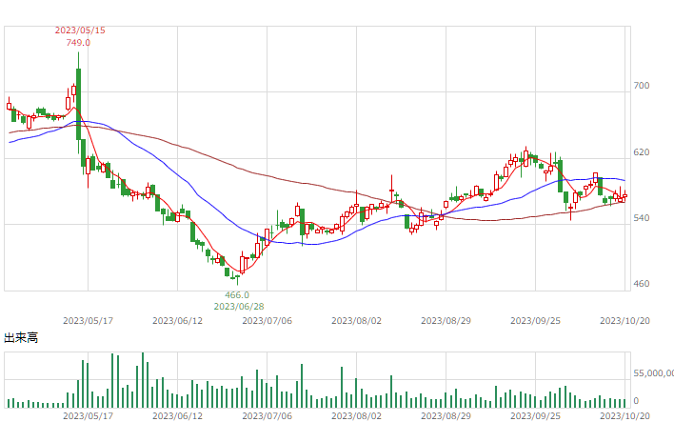Click the 2023/05/17 date under price chart
The height and width of the screenshot is (422, 674).
[89, 320]
